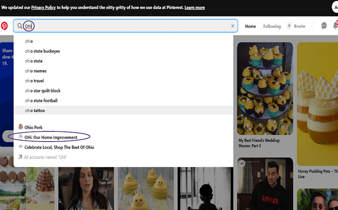Open the Ohio Pork account
The width and height of the screenshot is (338, 210).
33,128
